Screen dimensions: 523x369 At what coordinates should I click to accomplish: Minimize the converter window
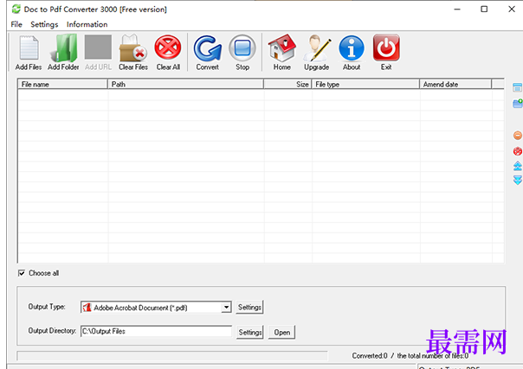point(457,9)
